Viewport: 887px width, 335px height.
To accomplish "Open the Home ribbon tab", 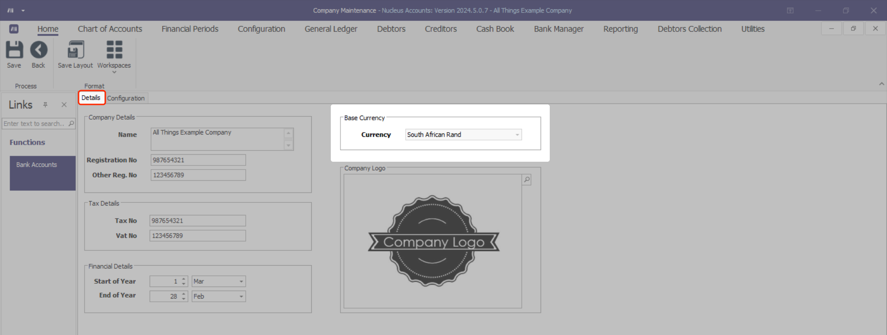I will coord(48,29).
